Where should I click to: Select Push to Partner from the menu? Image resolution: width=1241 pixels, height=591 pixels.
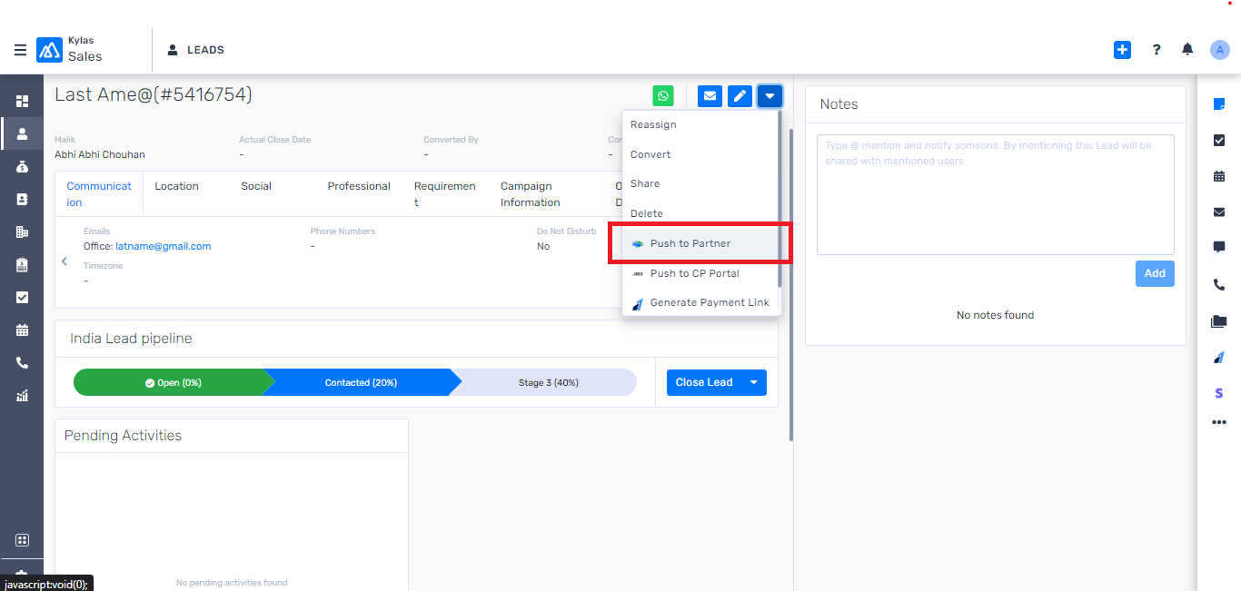[x=690, y=243]
